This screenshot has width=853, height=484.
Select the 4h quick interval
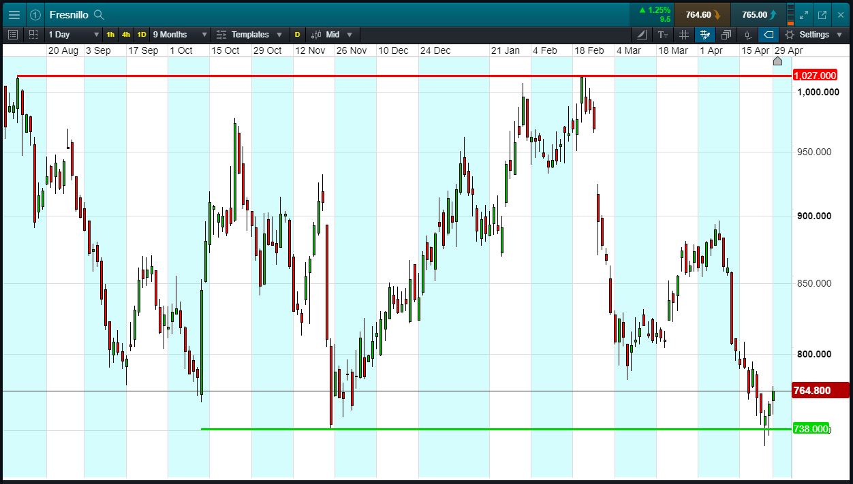pos(126,35)
